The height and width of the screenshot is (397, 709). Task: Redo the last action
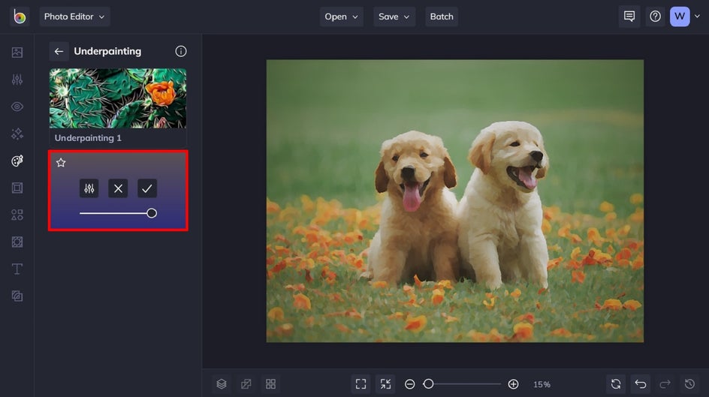click(665, 384)
